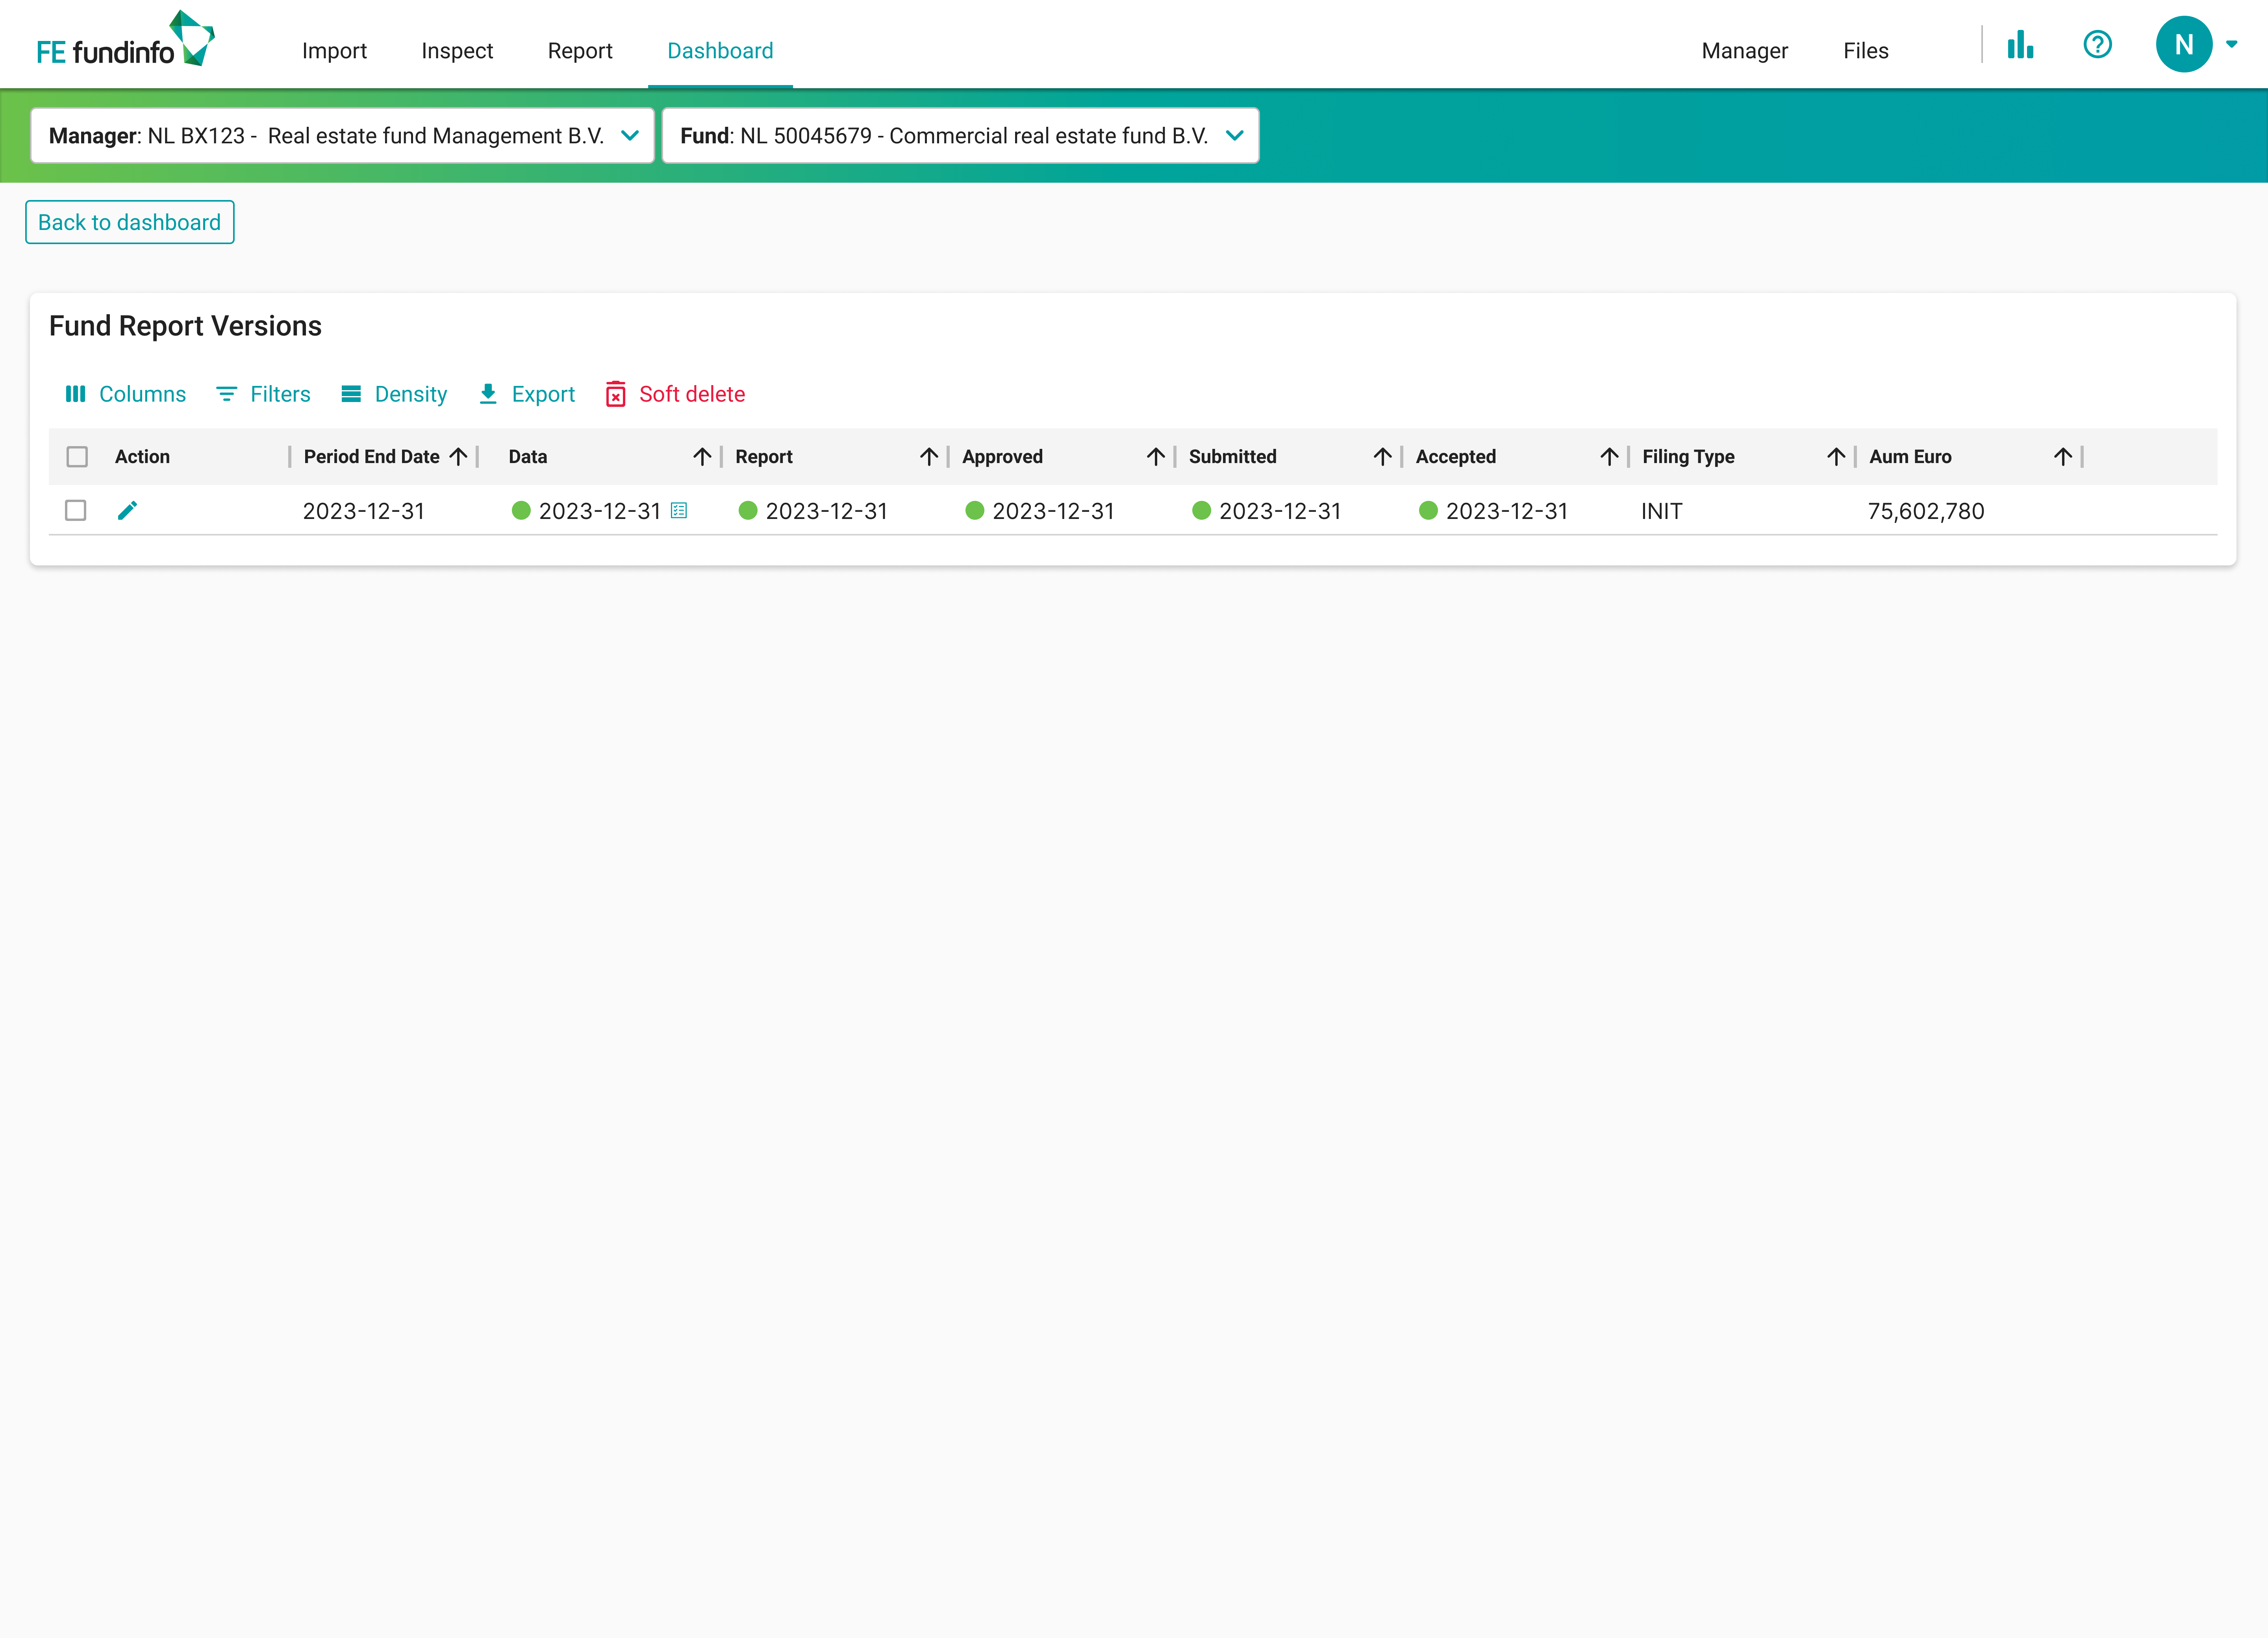This screenshot has height=1638, width=2268.
Task: Select the 75,602,780 Aum Euro value
Action: [x=1926, y=511]
